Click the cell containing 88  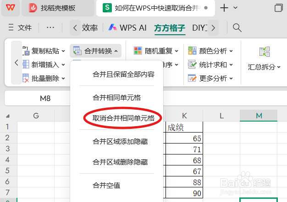tap(184, 182)
